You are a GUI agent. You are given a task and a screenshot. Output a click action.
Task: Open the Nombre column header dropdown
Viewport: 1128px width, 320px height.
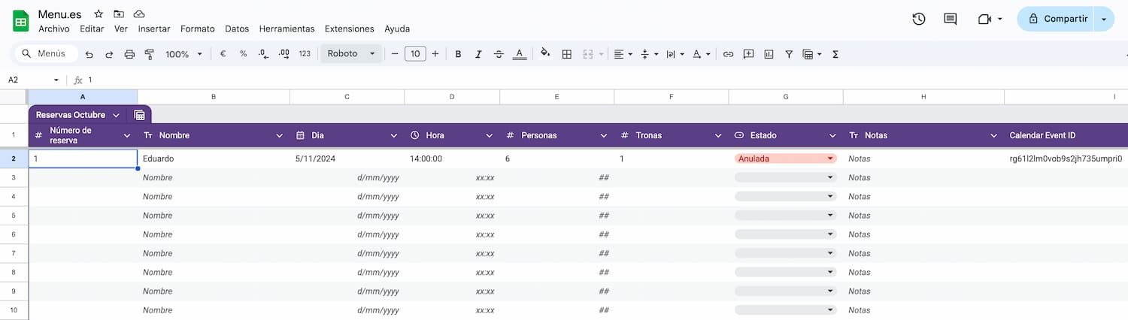[x=279, y=135]
